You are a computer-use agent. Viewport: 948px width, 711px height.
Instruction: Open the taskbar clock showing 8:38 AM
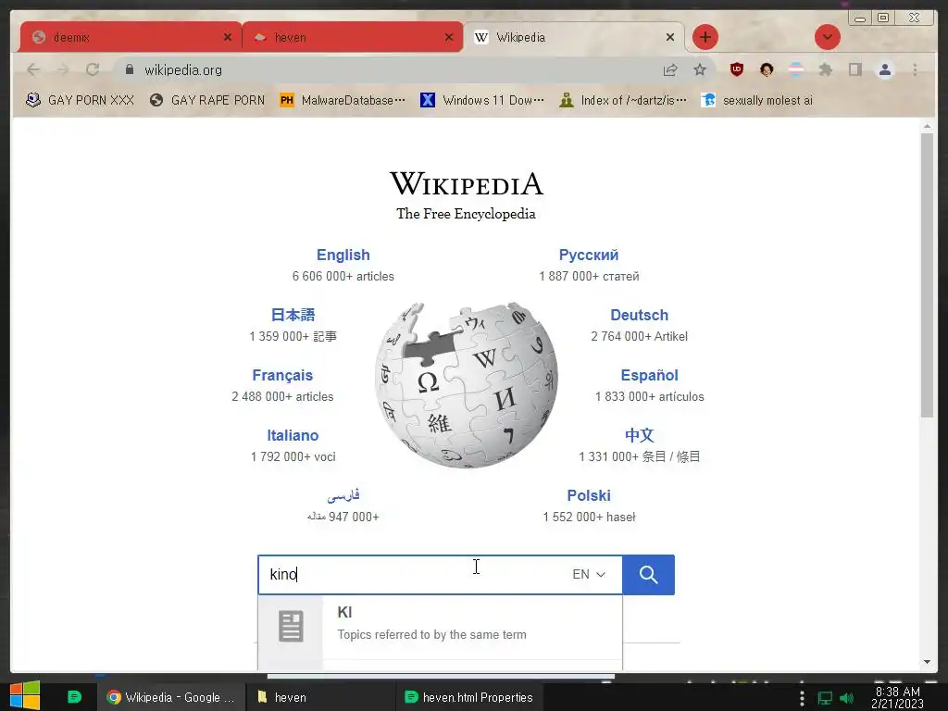click(x=897, y=698)
